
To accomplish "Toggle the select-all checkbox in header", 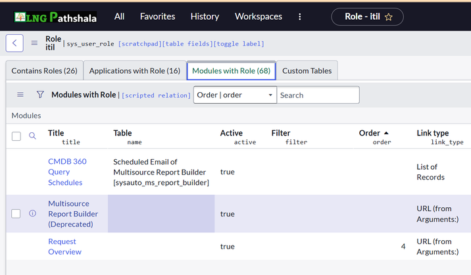I will click(x=16, y=136).
